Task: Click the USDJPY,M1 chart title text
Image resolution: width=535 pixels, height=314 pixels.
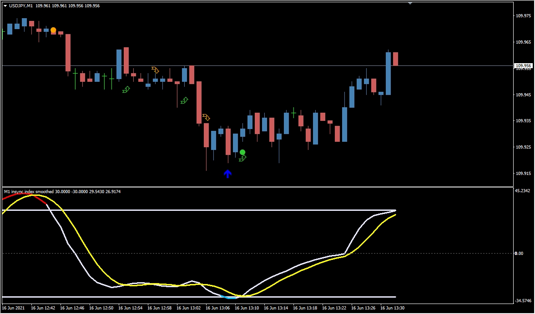Action: (x=21, y=6)
